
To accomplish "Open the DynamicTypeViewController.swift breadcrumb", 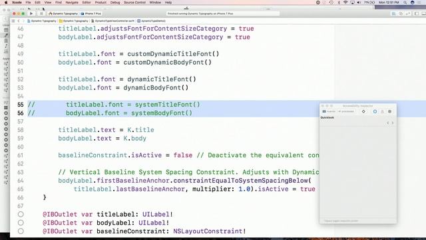I will [x=113, y=21].
